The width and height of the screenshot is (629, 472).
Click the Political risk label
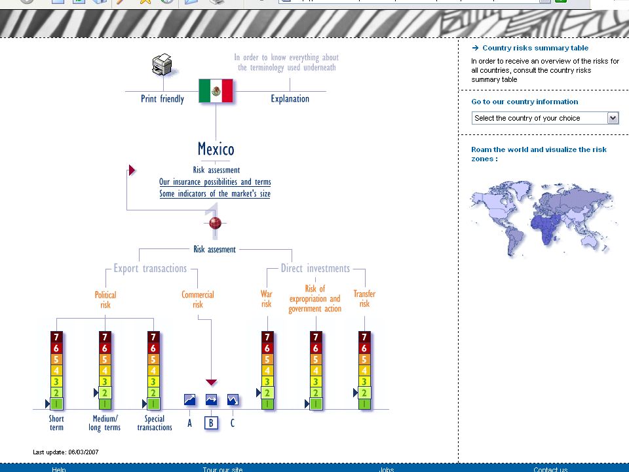click(x=105, y=300)
